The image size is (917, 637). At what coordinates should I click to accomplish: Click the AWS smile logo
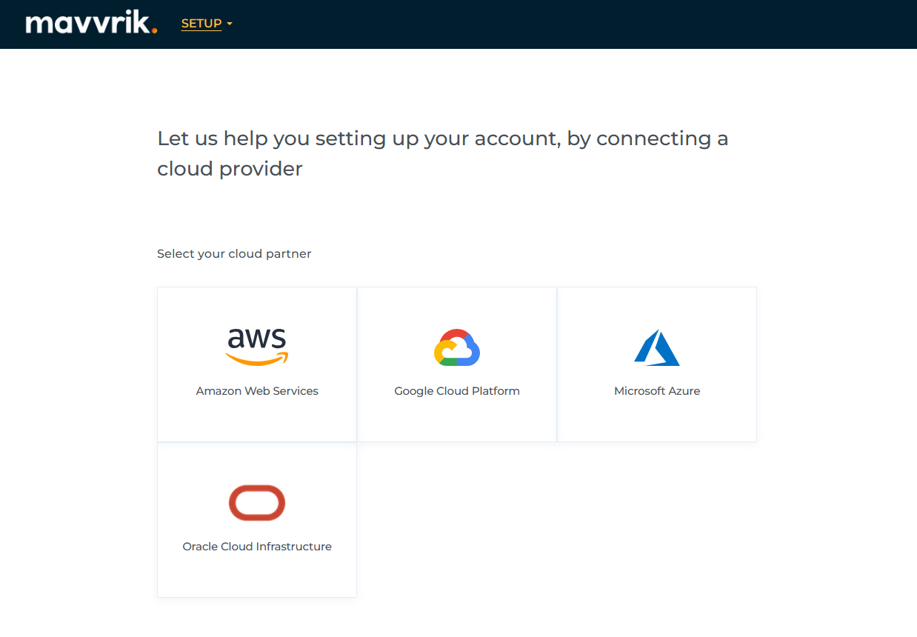[257, 347]
